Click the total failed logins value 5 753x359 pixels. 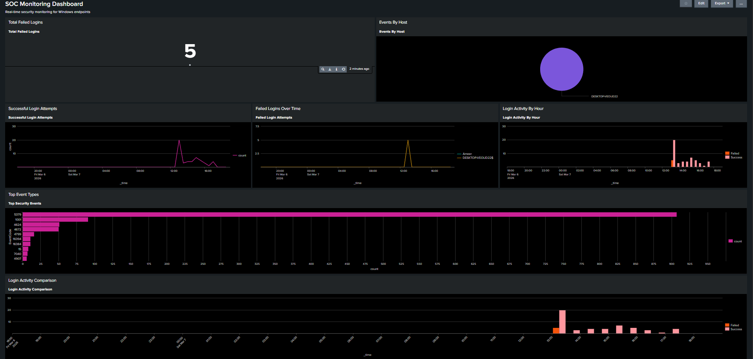click(x=190, y=51)
